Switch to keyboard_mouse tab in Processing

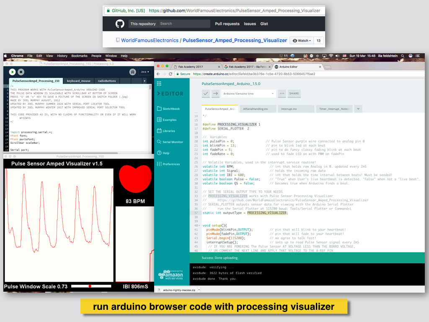[x=78, y=81]
